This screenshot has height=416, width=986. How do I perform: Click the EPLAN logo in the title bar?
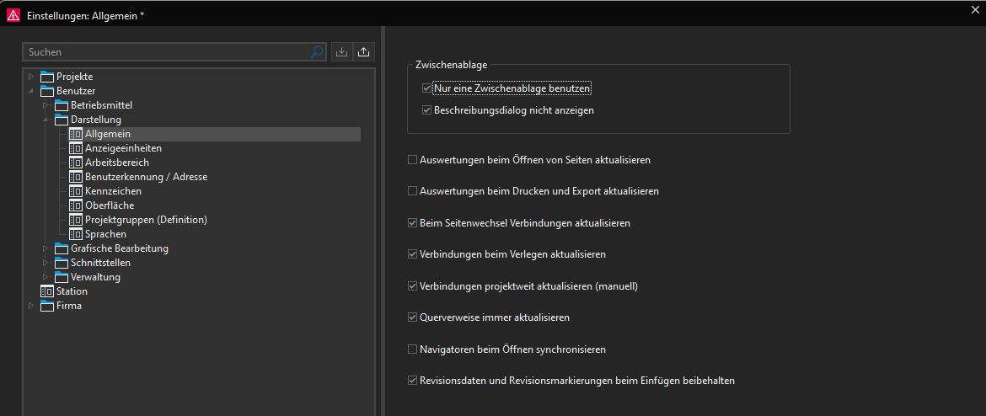pyautogui.click(x=13, y=16)
